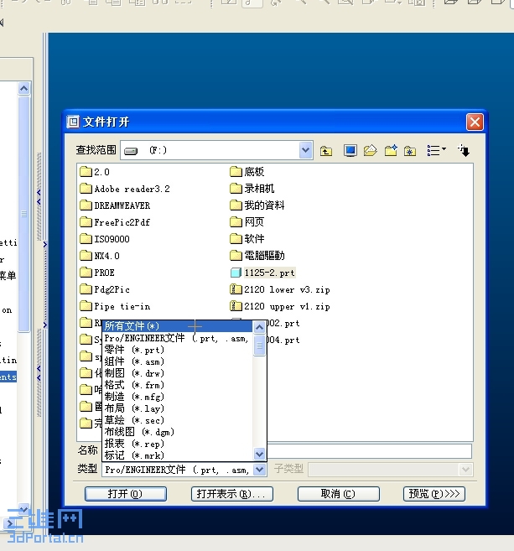Open the file list view options

tap(436, 150)
